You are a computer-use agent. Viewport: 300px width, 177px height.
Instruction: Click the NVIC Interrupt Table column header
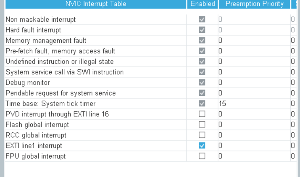[x=95, y=4]
